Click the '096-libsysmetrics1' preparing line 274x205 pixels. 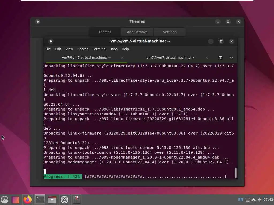coord(129,109)
